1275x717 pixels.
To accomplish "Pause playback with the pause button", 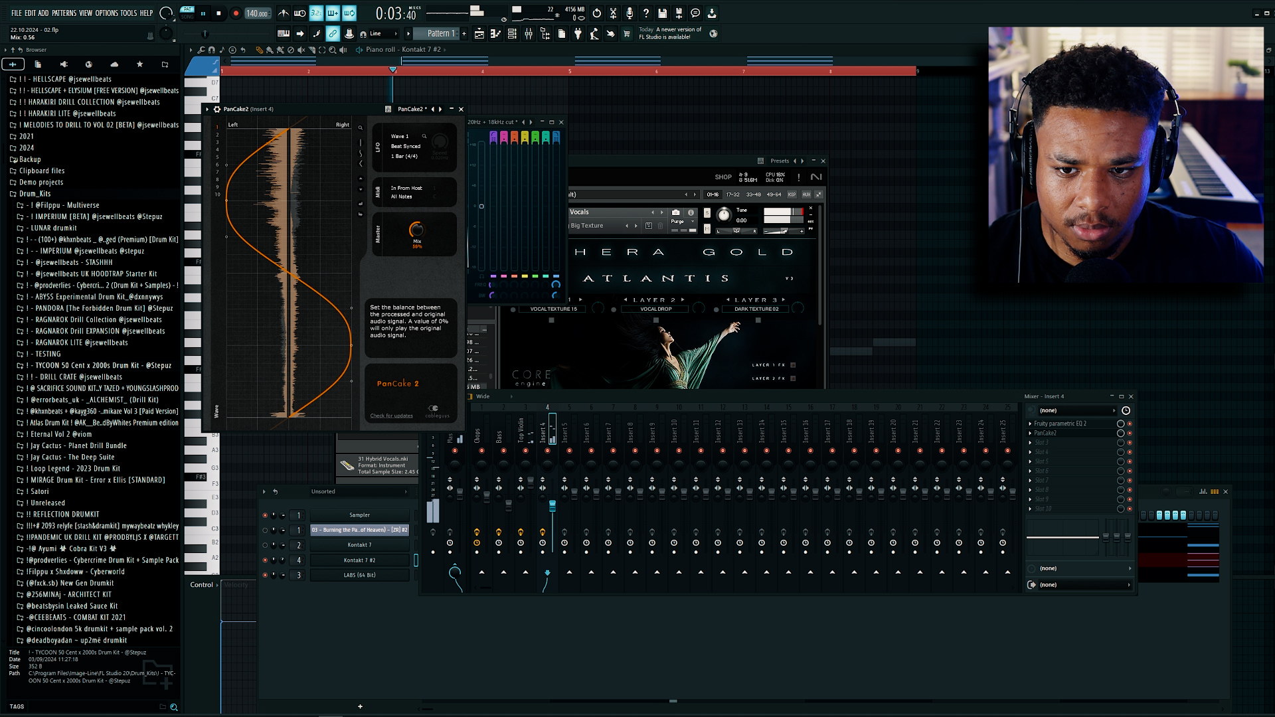I will (203, 13).
